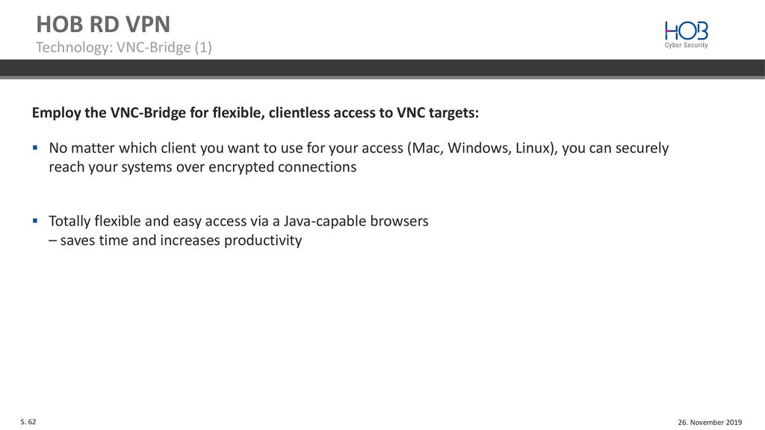Click the dark gray header divider bar

pos(382,69)
